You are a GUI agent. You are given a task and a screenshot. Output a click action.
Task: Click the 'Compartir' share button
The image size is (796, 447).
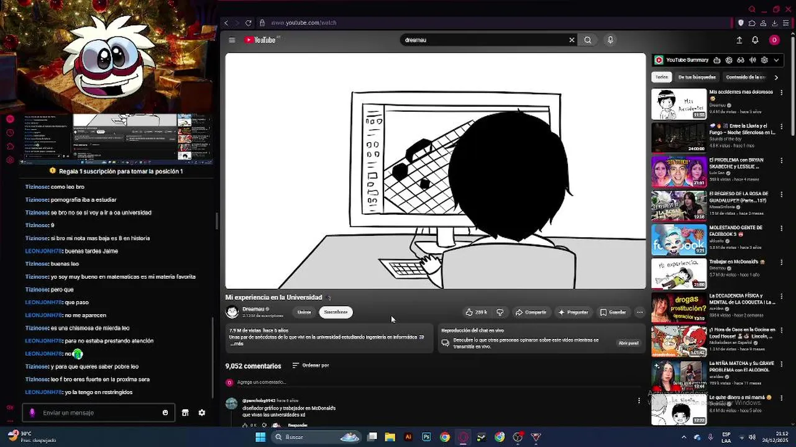[x=531, y=312]
